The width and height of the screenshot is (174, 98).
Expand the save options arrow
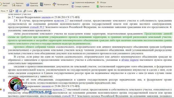pyautogui.click(x=13, y=11)
